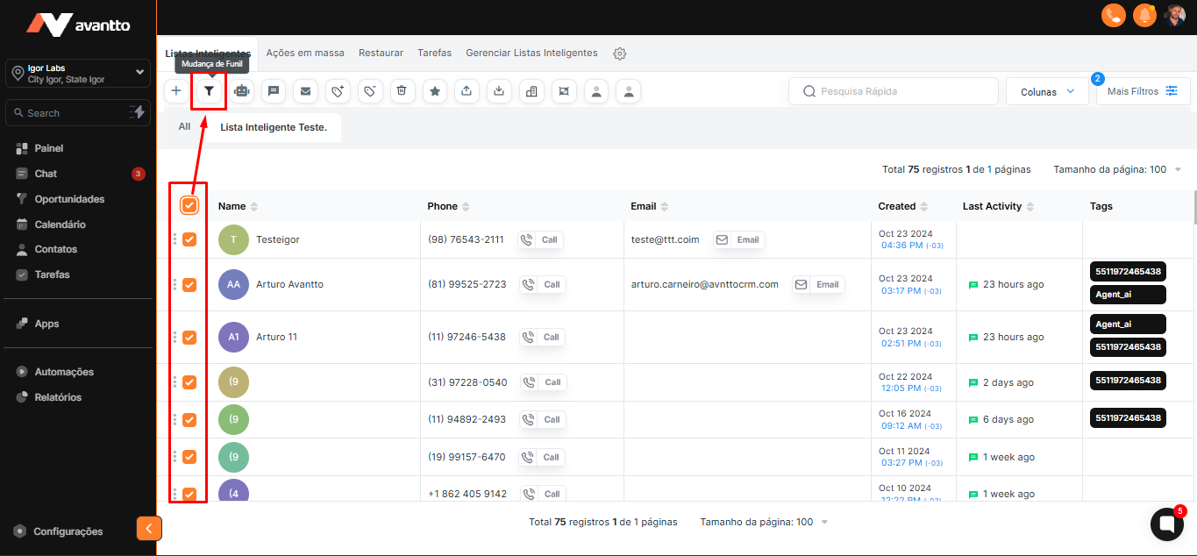Screen dimensions: 1197x556
Task: Click the funnel pipeline change icon
Action: click(209, 91)
